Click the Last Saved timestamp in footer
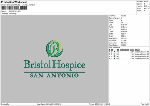Image resolution: width=150 pixels, height=106 pixels. pos(49,104)
